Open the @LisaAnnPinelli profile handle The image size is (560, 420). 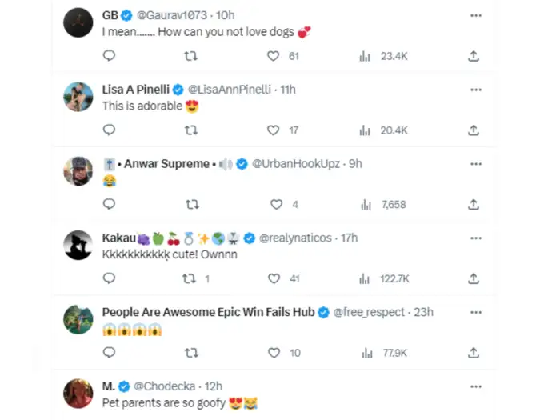230,90
